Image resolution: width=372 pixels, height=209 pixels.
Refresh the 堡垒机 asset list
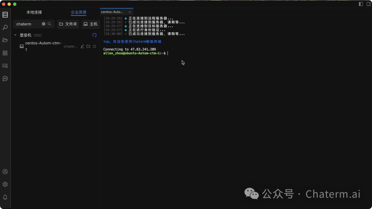click(x=94, y=35)
